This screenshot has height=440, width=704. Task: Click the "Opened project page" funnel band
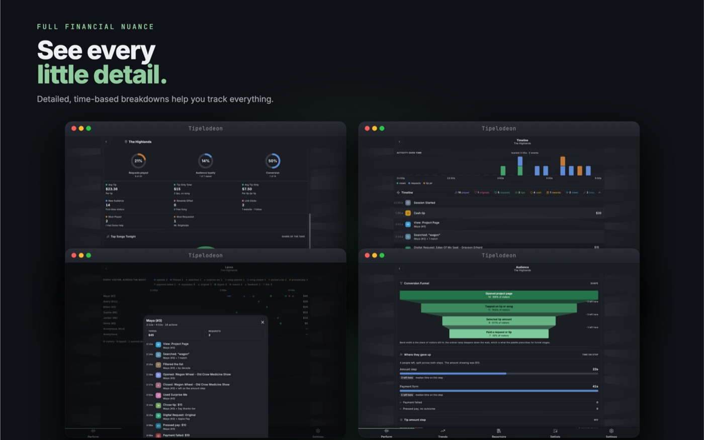(499, 295)
